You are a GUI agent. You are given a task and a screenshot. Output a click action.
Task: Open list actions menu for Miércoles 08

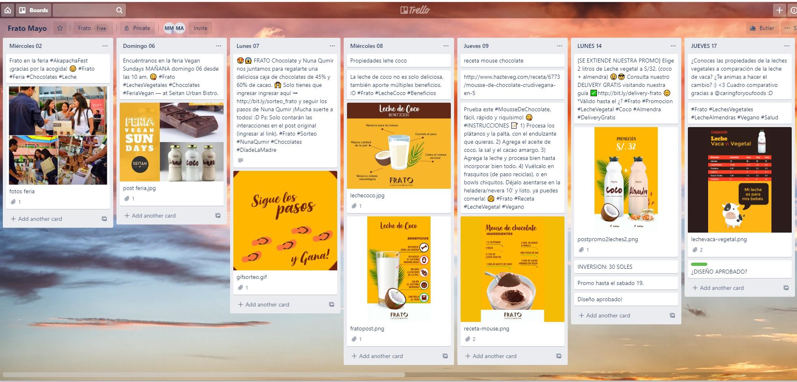coord(446,46)
